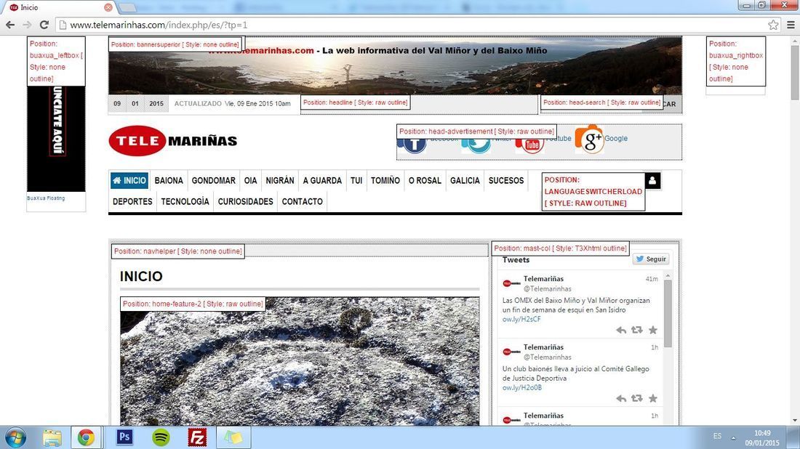Image resolution: width=800 pixels, height=449 pixels.
Task: Click the tweets widget scroll-up arrow
Action: pos(668,275)
